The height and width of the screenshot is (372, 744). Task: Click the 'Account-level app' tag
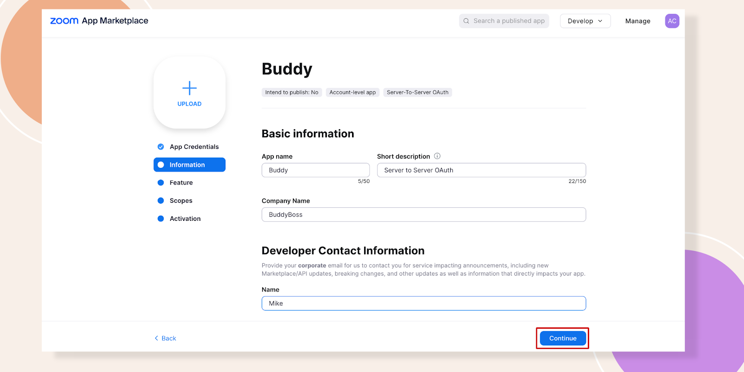(352, 93)
